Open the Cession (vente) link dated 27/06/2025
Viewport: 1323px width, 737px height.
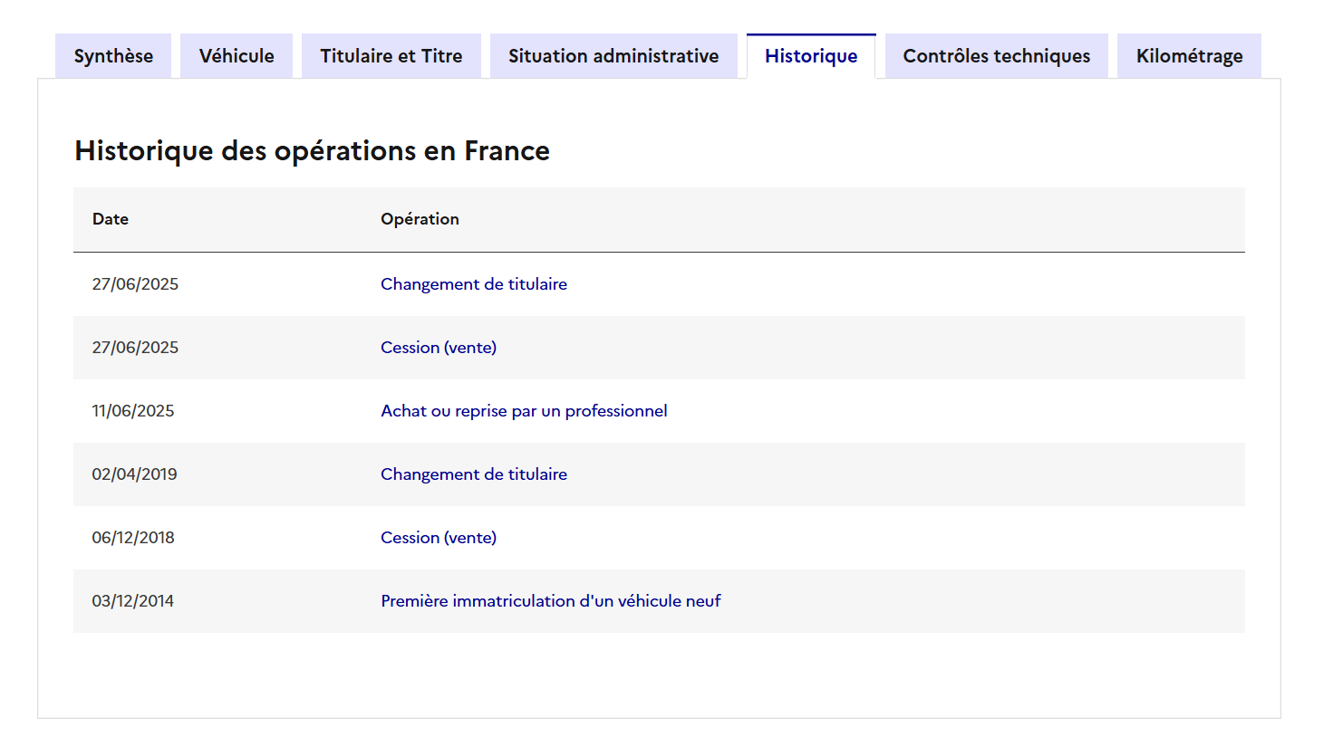click(x=439, y=348)
